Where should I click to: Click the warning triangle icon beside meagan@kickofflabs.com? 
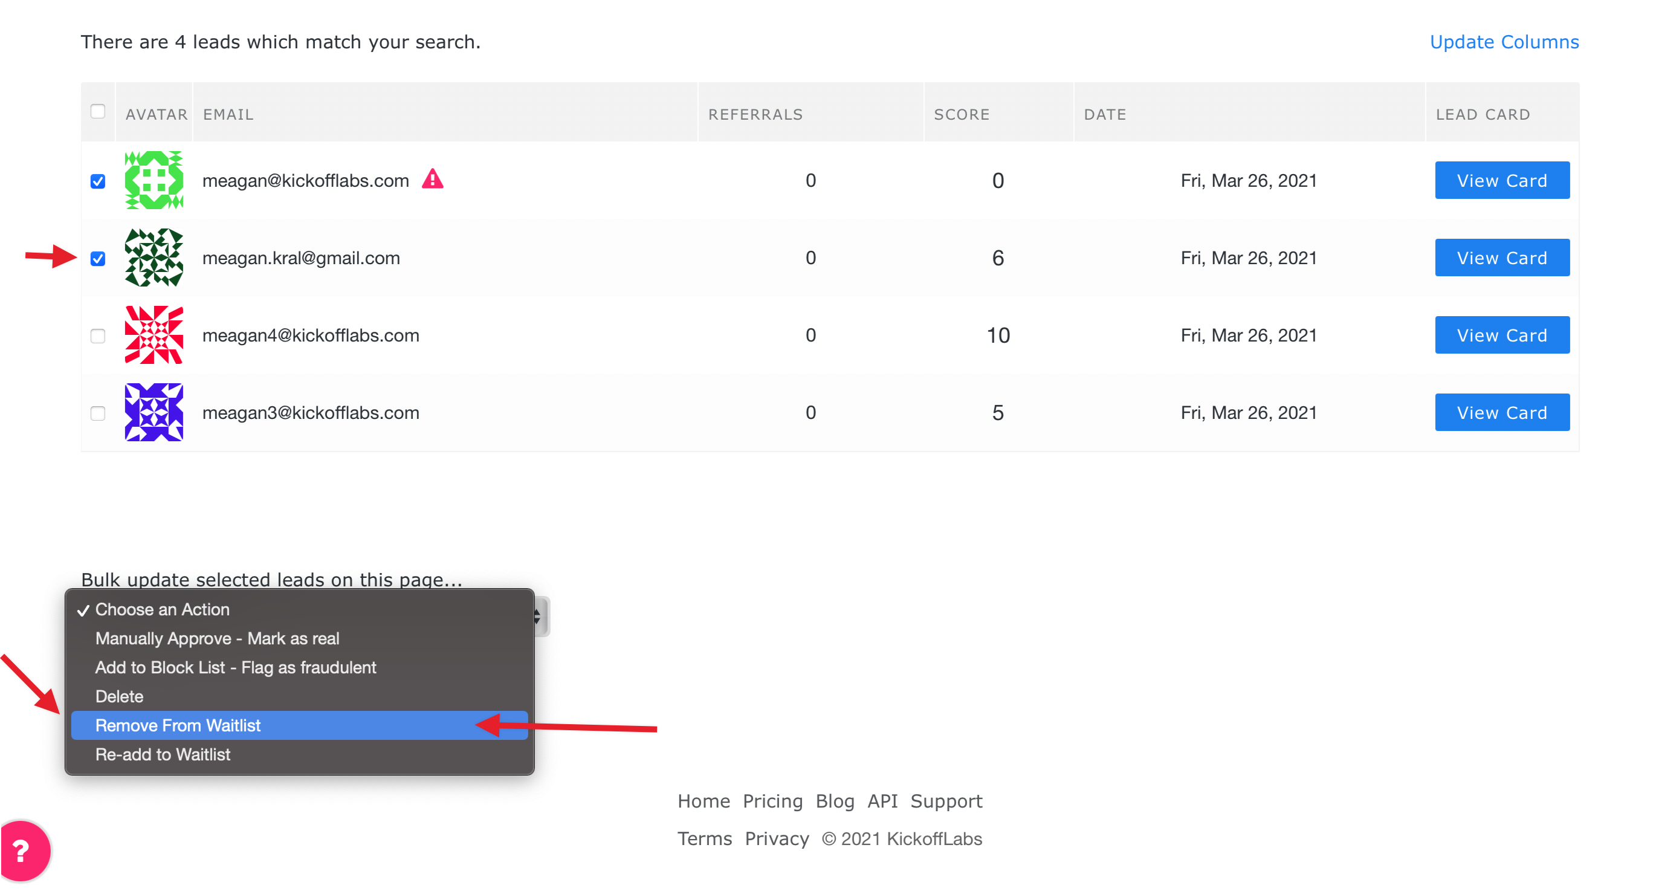coord(432,178)
